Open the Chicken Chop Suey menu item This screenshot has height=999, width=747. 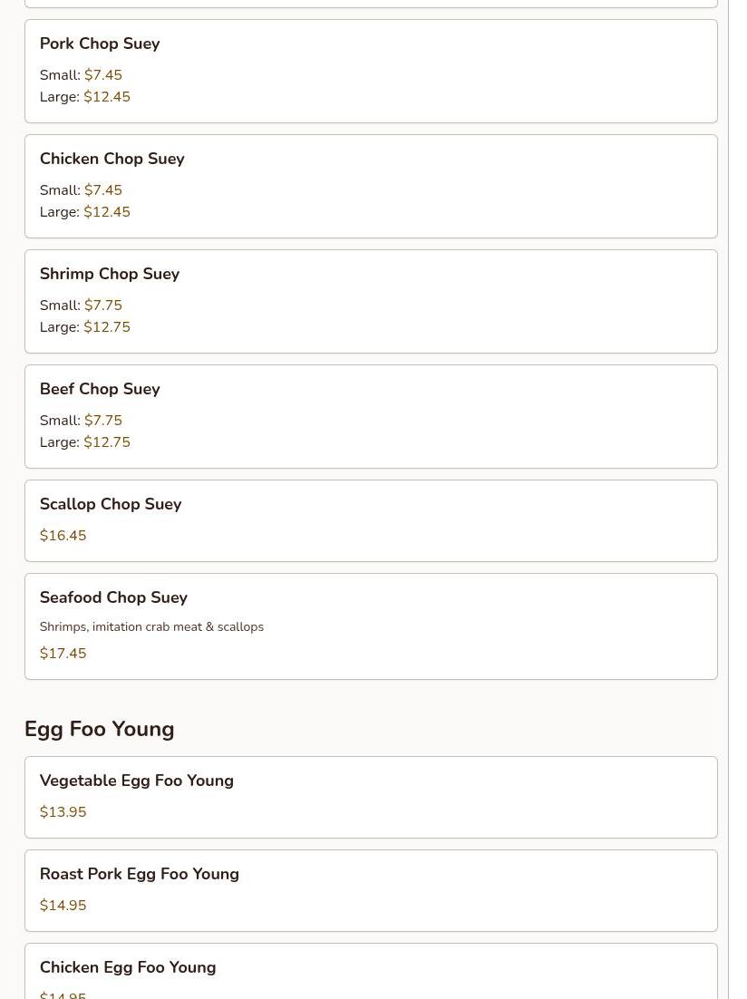tap(112, 159)
